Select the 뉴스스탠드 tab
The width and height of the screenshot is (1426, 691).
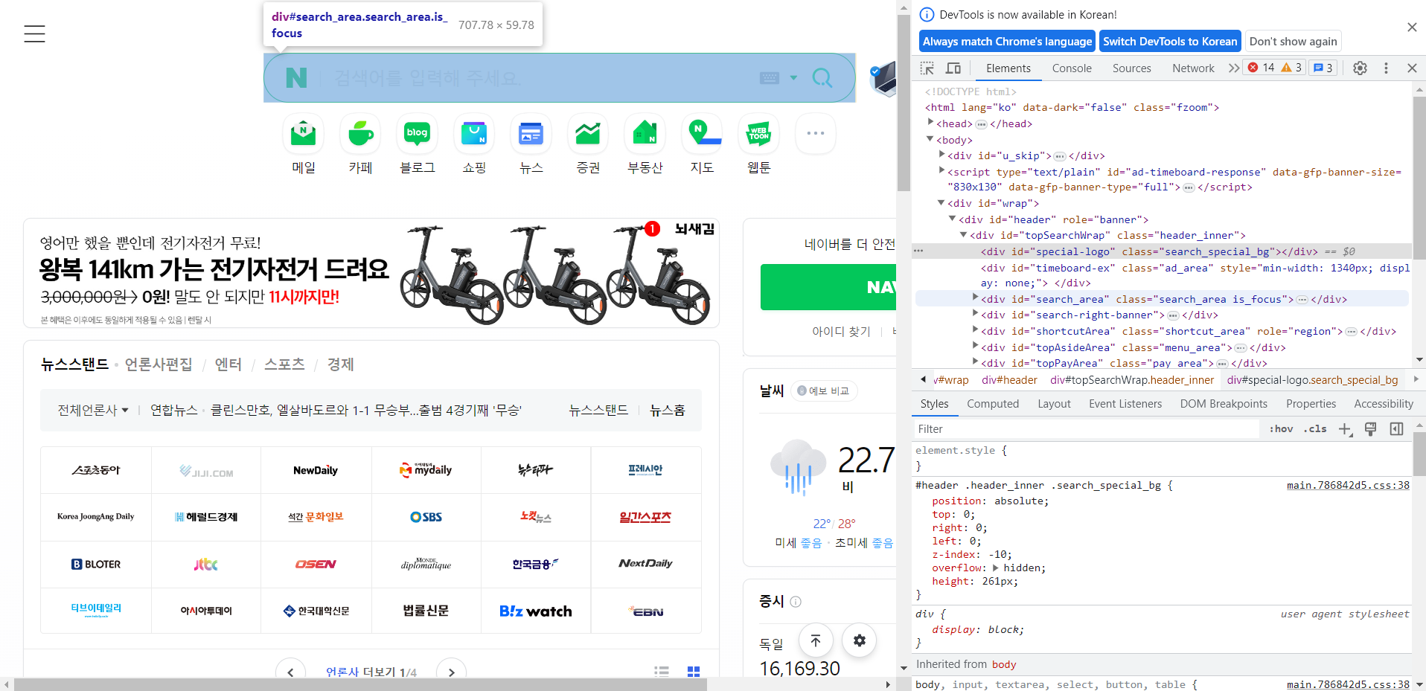click(x=74, y=364)
